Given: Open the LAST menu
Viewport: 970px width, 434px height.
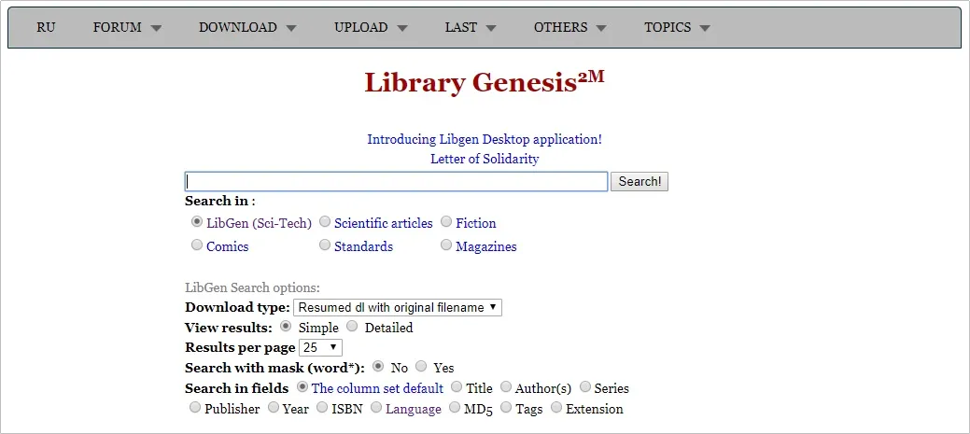Looking at the screenshot, I should point(471,27).
